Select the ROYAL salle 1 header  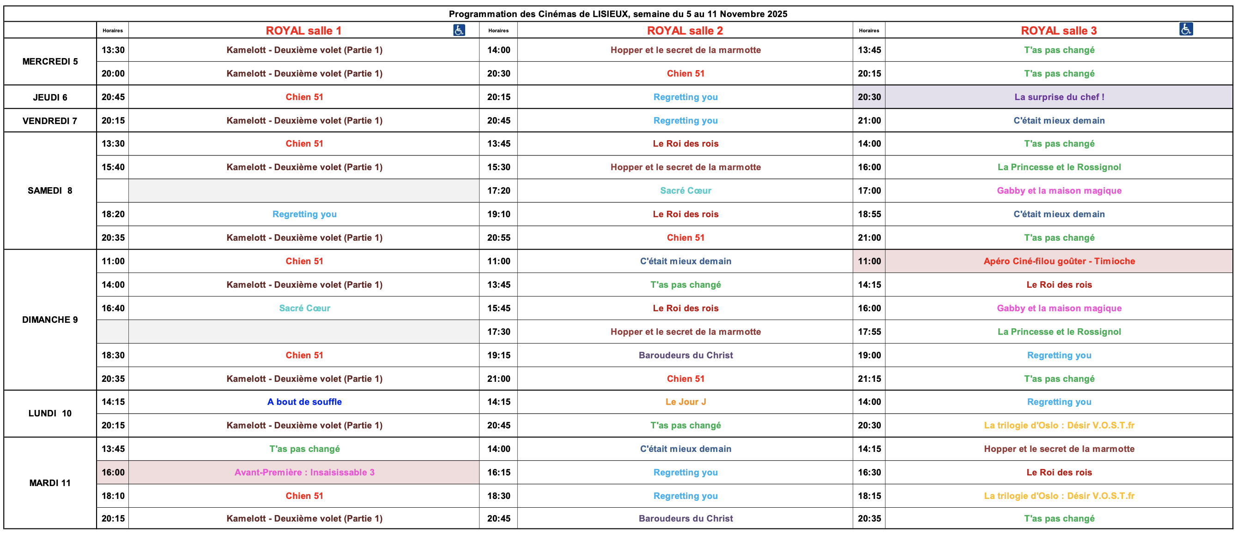click(x=303, y=31)
